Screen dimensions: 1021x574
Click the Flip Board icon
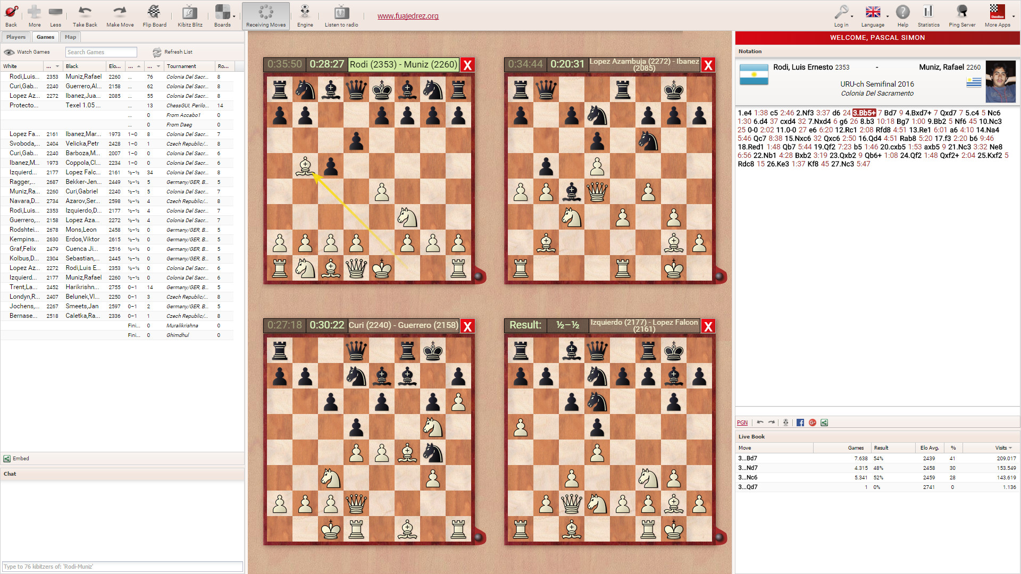[x=154, y=12]
